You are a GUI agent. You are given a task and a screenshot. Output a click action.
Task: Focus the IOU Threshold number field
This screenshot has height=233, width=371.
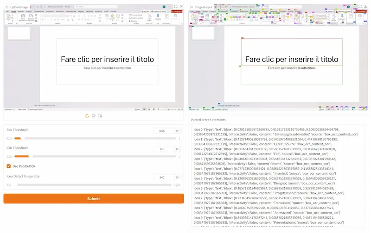click(164, 149)
